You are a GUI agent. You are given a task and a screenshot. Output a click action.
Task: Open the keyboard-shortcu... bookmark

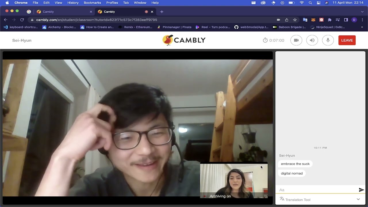(21, 27)
